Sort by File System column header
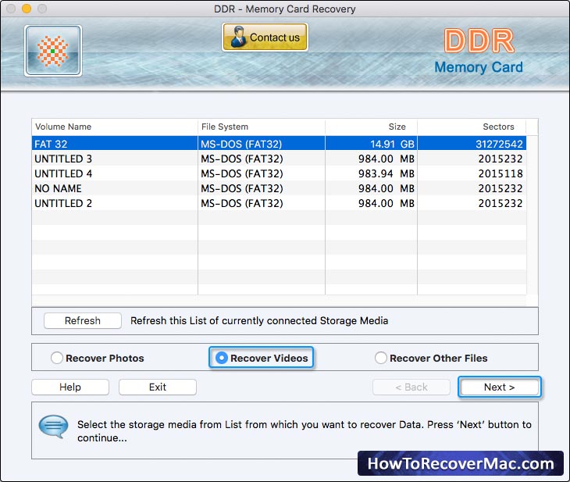This screenshot has width=570, height=482. [262, 127]
